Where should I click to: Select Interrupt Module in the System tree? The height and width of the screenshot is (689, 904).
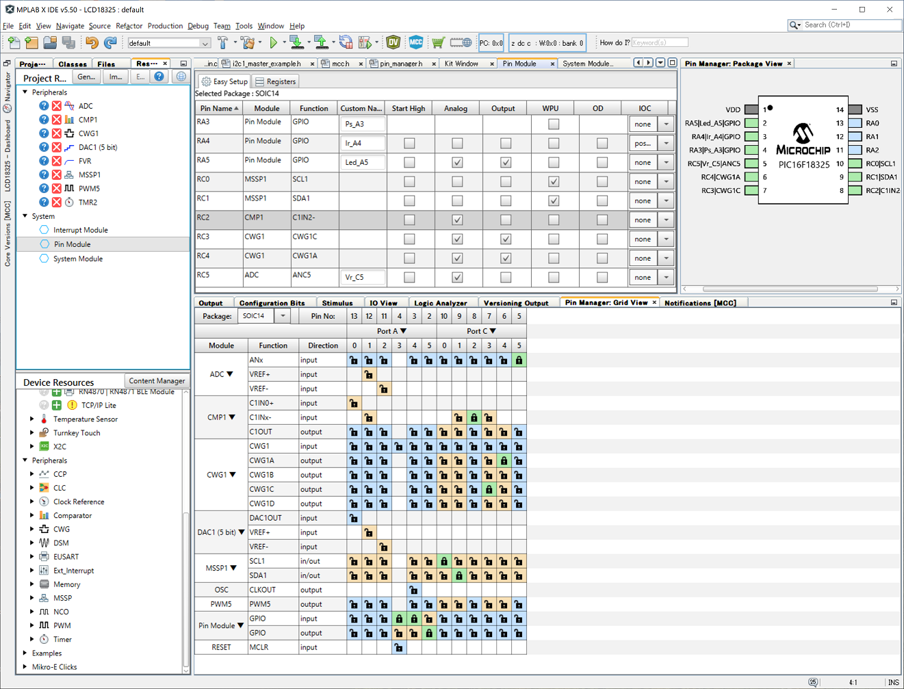coord(81,230)
